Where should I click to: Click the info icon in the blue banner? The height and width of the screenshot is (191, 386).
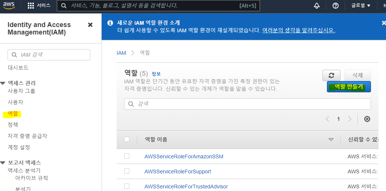click(110, 23)
